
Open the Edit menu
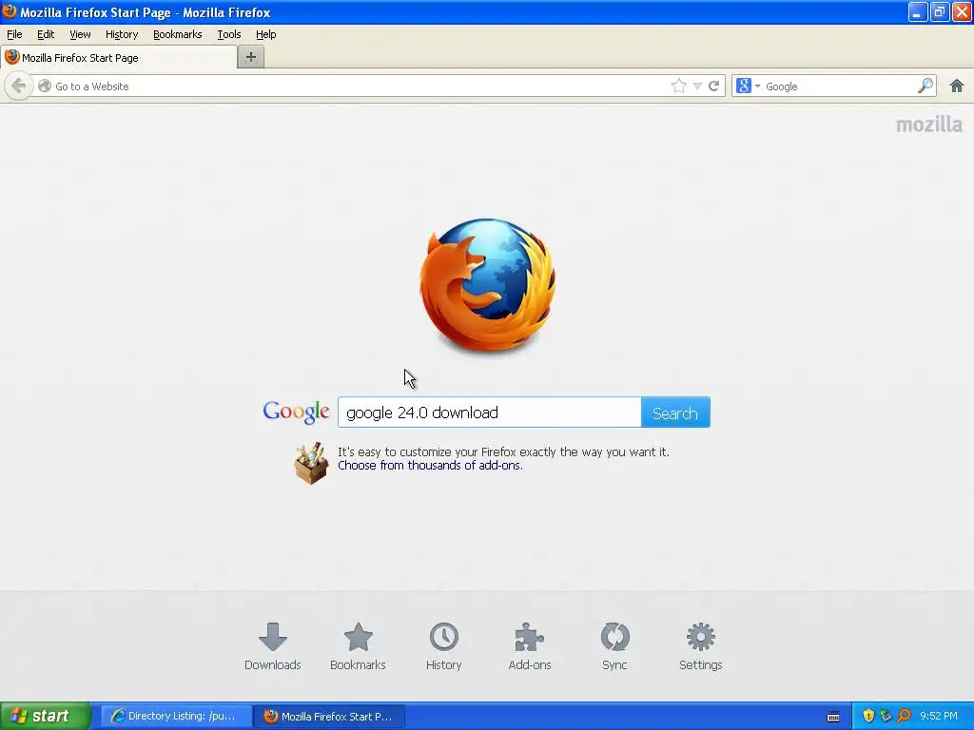point(46,34)
